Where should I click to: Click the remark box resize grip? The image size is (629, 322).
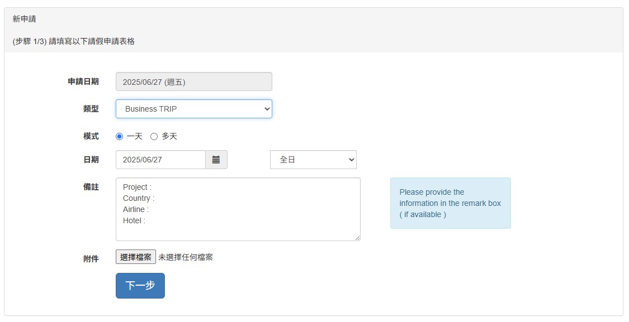pyautogui.click(x=357, y=238)
